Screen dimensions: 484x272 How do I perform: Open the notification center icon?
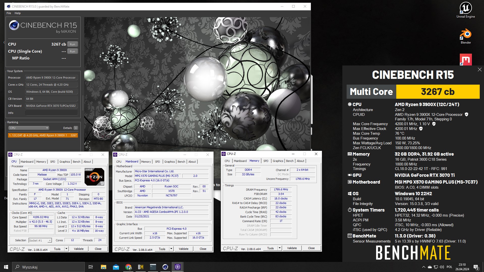click(x=476, y=267)
